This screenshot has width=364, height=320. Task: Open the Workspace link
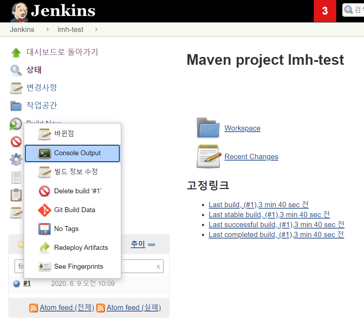pyautogui.click(x=242, y=128)
